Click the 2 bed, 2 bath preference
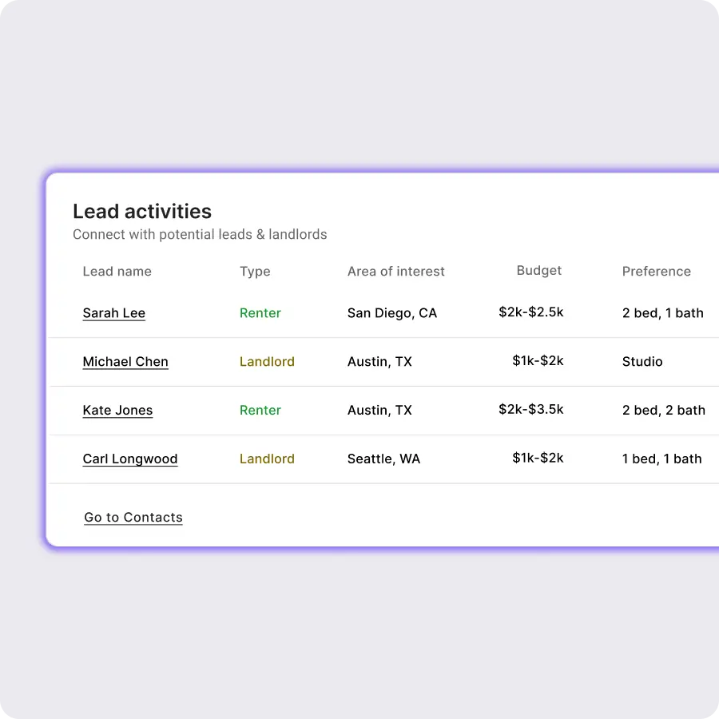Image resolution: width=719 pixels, height=719 pixels. (664, 411)
